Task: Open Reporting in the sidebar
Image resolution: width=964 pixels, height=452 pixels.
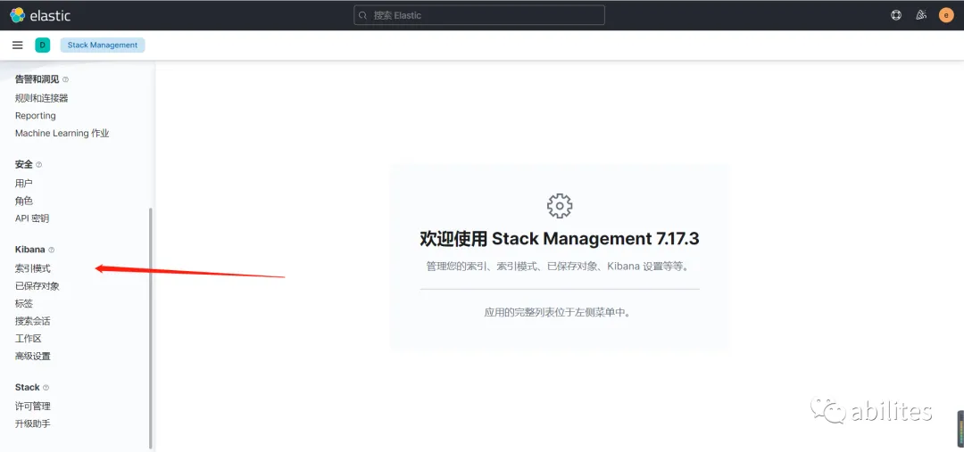Action: point(35,116)
